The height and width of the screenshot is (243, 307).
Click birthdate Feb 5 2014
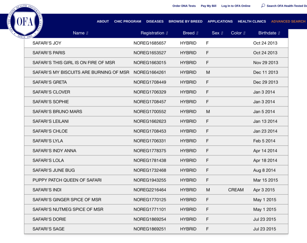[264, 141]
